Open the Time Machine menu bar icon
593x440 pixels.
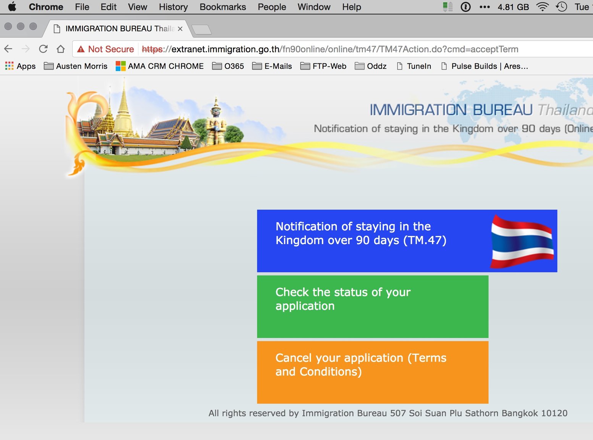(x=561, y=7)
